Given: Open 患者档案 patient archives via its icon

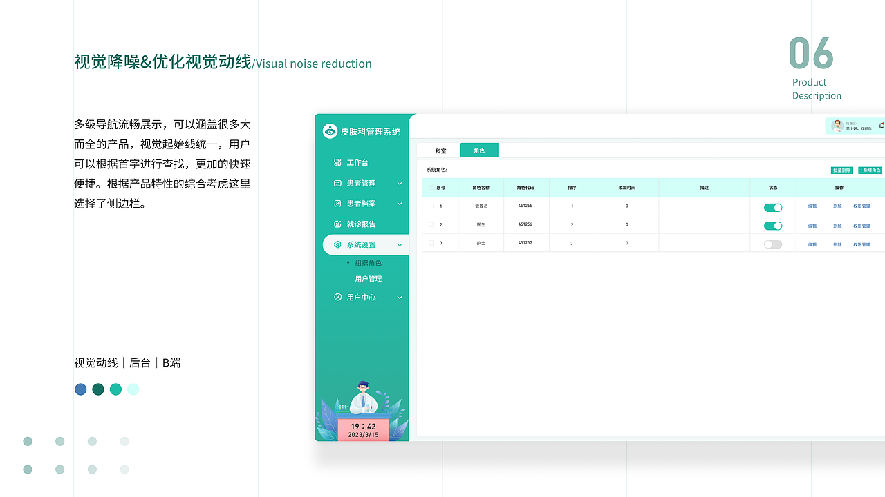Looking at the screenshot, I should tap(338, 204).
